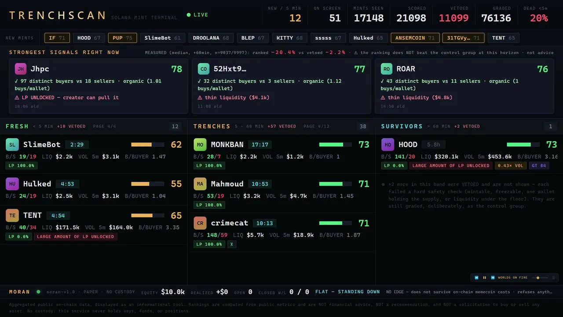Click the TRENCHES count badge 38
Screen dimensions: 563x317
tap(363, 126)
